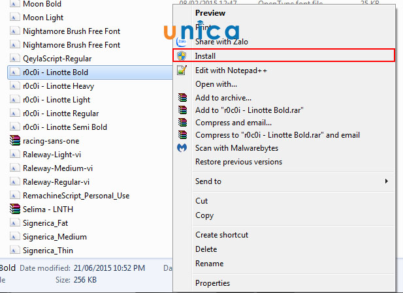Click font icon of r0c0i - Linotte Semi Bold
The height and width of the screenshot is (293, 403).
(x=14, y=127)
